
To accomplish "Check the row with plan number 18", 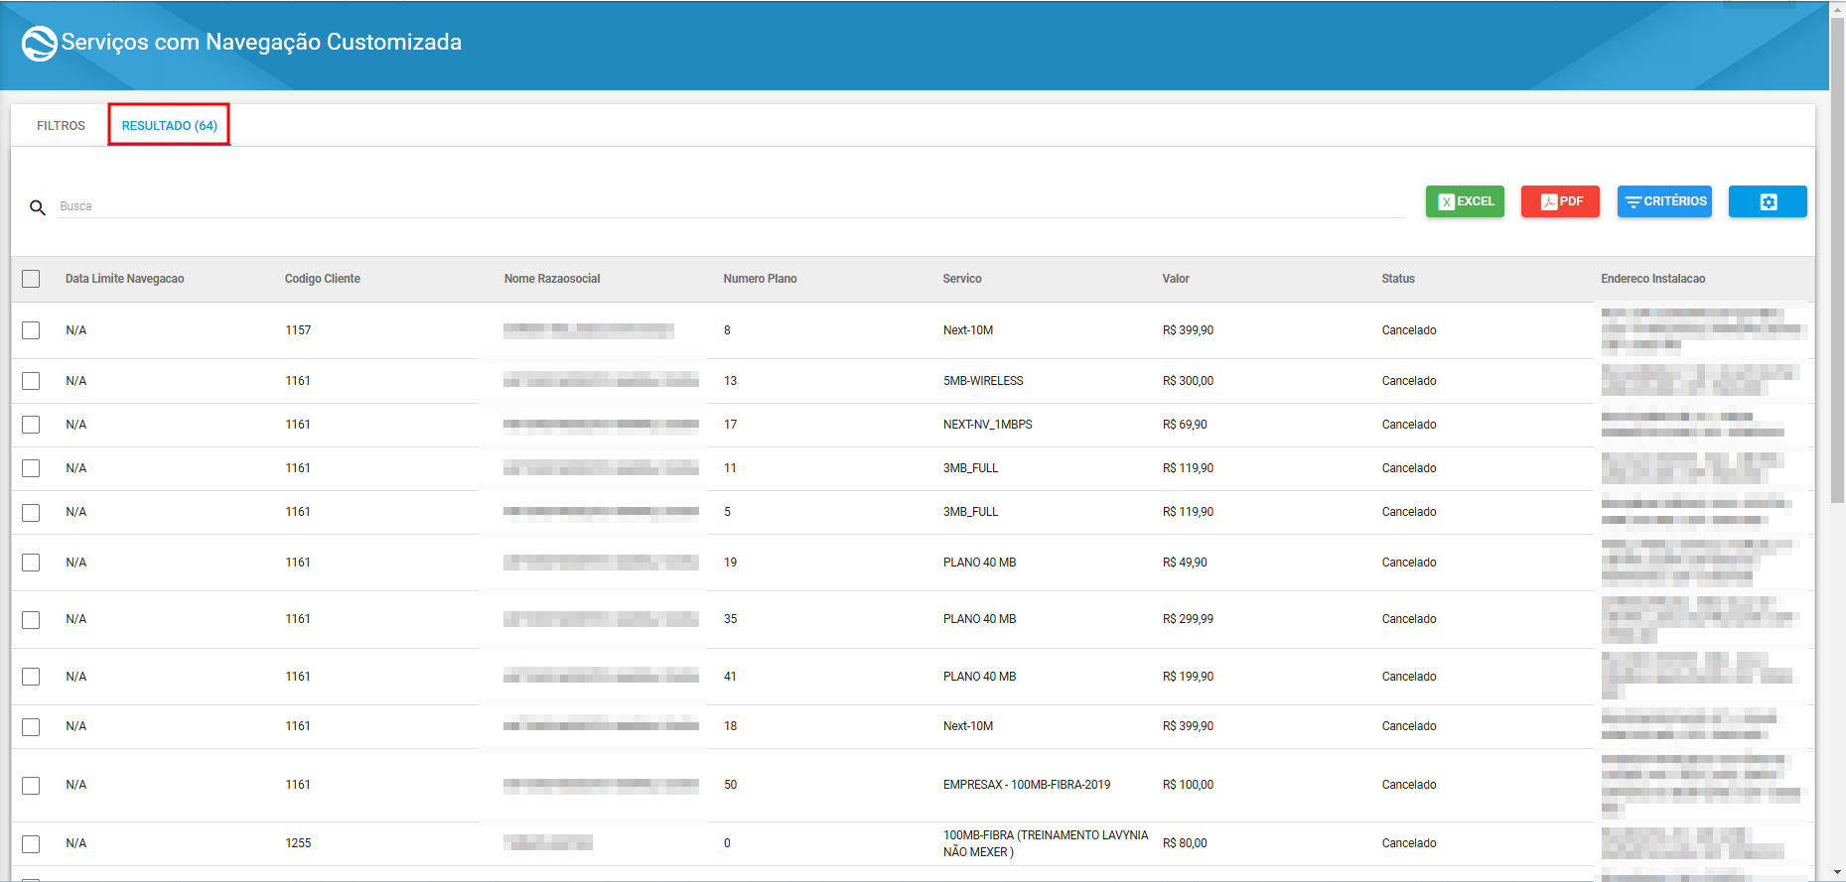I will pos(31,727).
